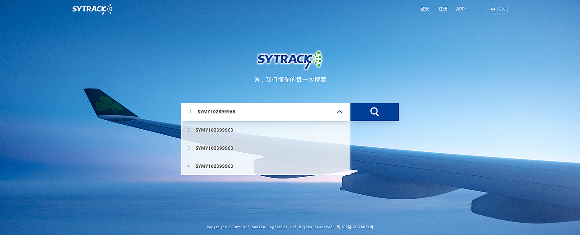Select row 3 tracking number SYMY102399963
580x235 pixels.
click(266, 148)
